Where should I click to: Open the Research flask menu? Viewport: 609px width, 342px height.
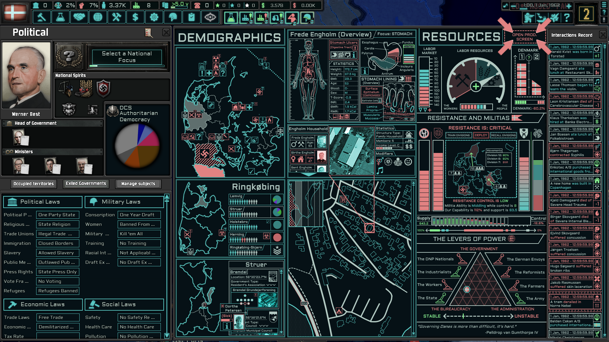tap(60, 17)
